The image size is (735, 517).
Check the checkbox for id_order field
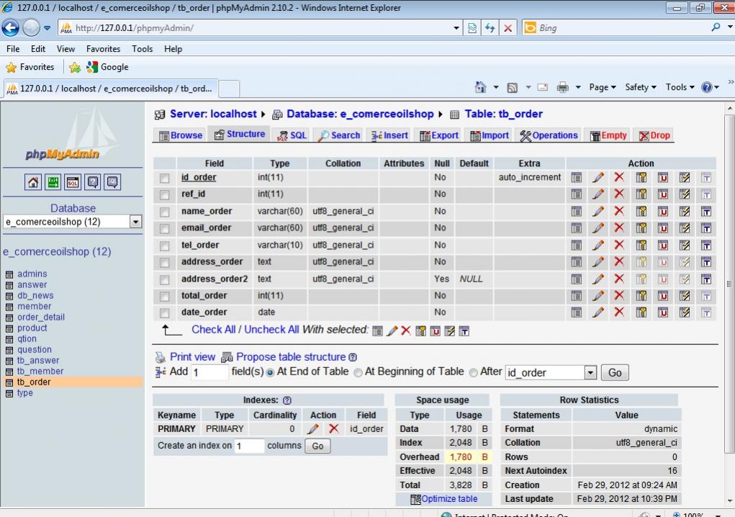coord(165,178)
